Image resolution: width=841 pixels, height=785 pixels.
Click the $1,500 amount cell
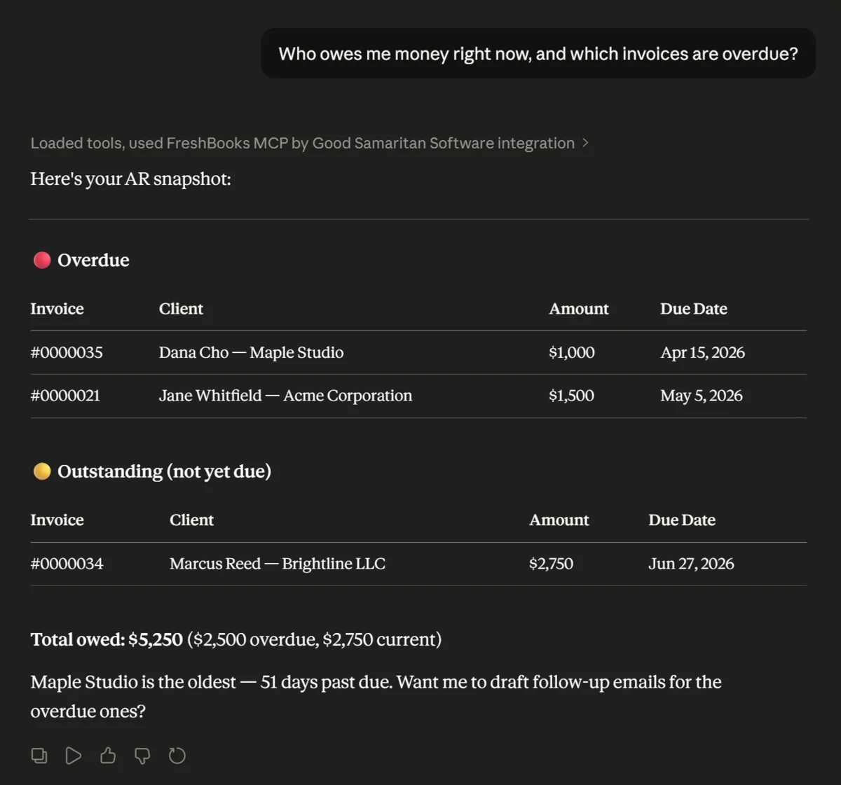[571, 396]
